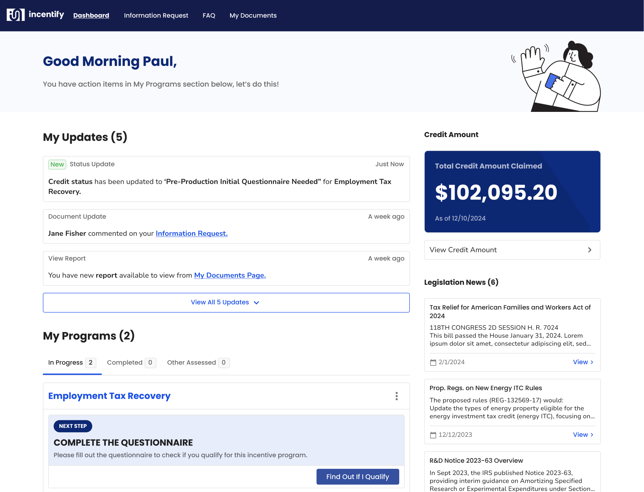This screenshot has width=644, height=492.
Task: Follow the Information Request link in Document Update
Action: [x=192, y=233]
